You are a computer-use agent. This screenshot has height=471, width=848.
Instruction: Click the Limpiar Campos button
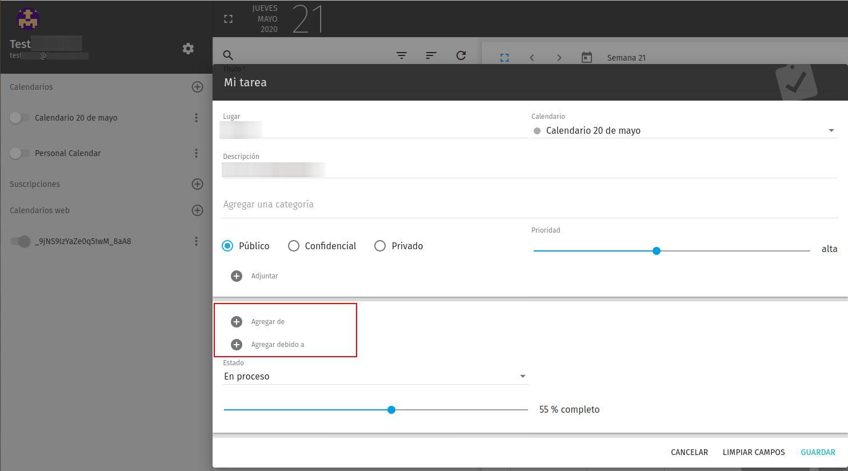[754, 452]
